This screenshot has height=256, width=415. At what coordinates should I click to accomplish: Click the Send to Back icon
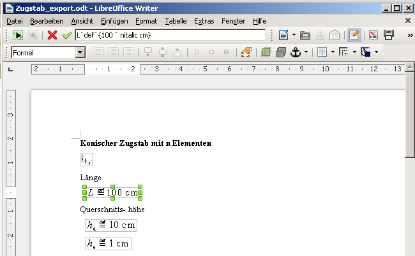coord(280,52)
